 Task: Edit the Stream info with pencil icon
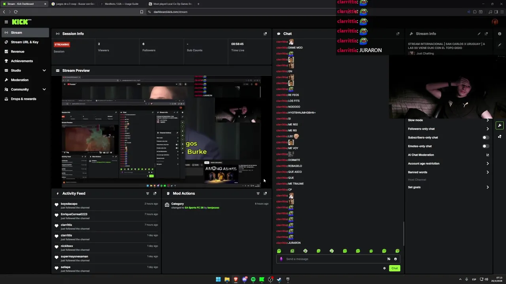(479, 34)
